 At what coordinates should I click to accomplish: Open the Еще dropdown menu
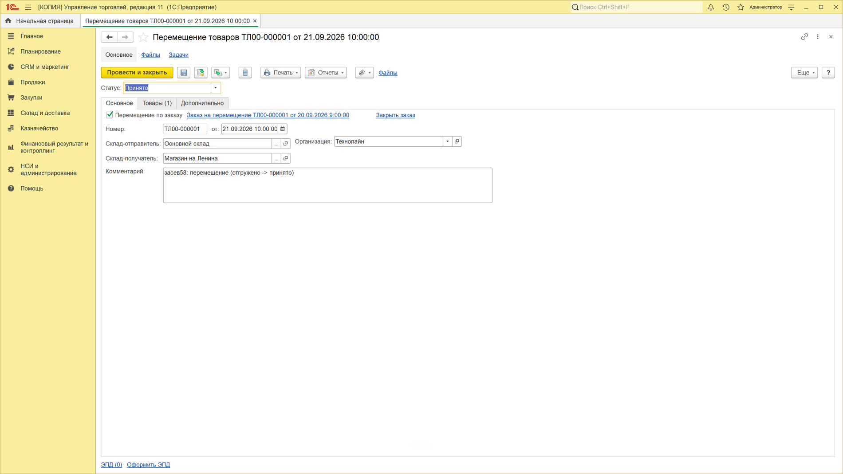(804, 73)
